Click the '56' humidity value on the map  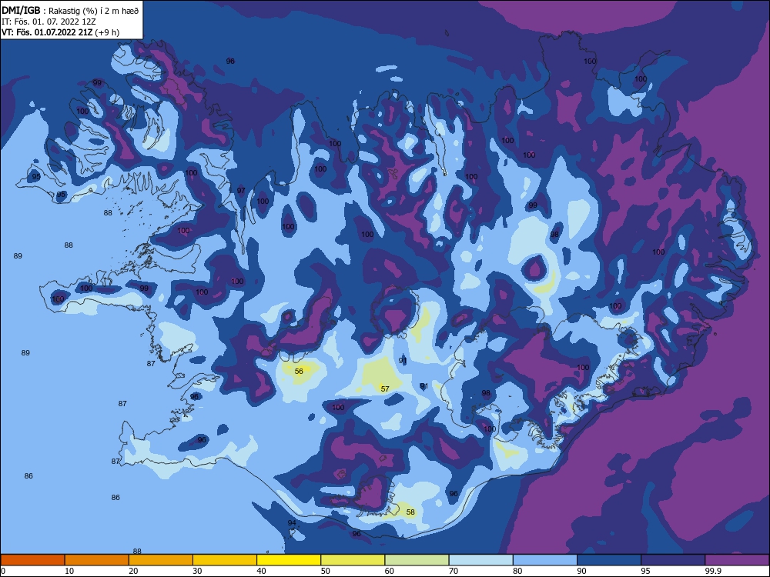[x=299, y=372]
